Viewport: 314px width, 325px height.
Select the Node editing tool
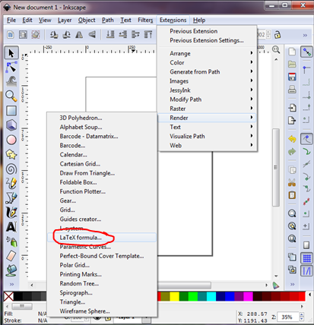(11, 68)
